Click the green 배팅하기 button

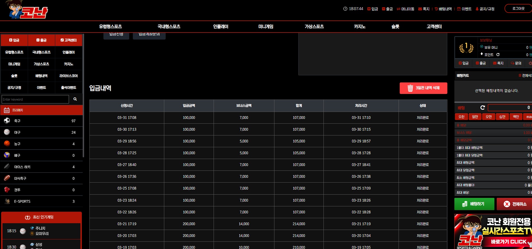(474, 204)
